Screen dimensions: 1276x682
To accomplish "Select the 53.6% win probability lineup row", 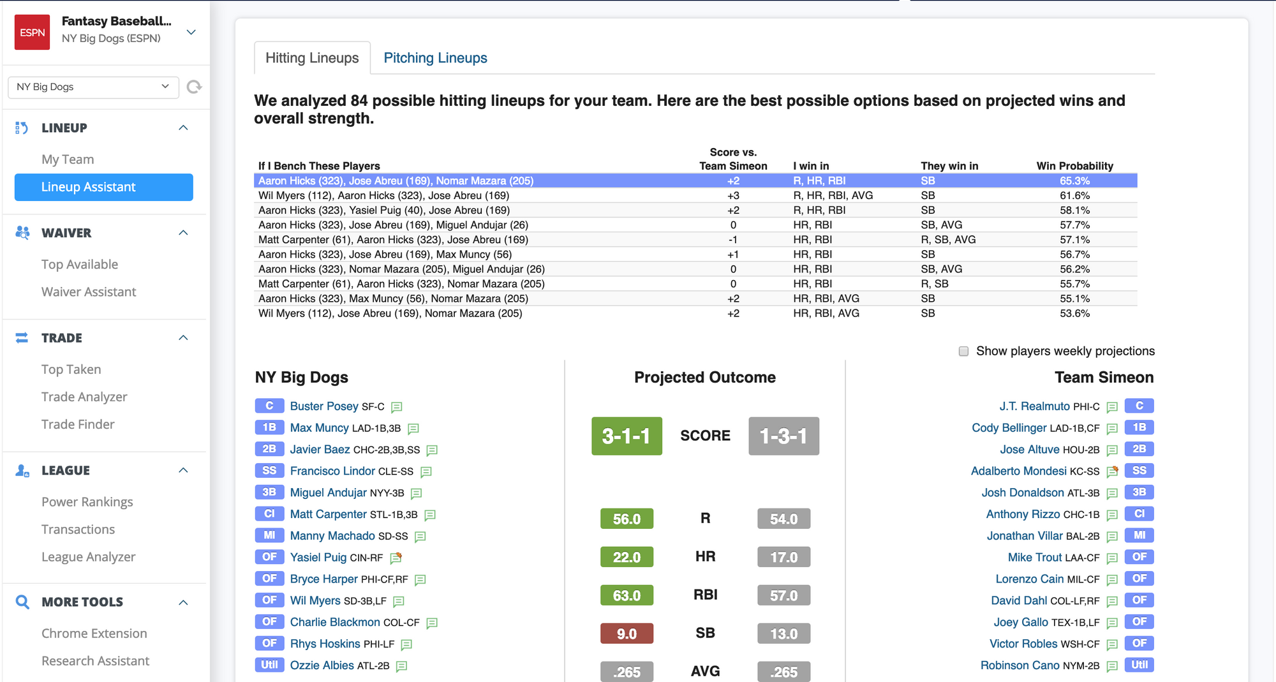I will tap(695, 313).
